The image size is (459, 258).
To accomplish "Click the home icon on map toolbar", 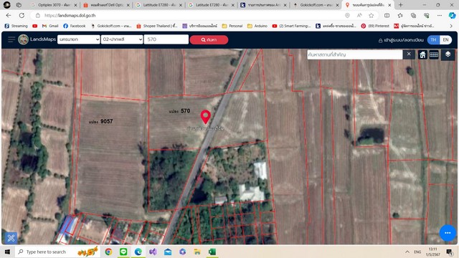I will [x=422, y=54].
